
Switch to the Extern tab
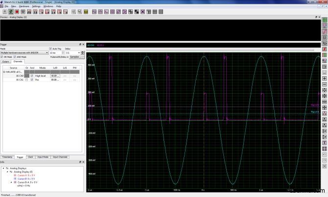click(x=6, y=62)
